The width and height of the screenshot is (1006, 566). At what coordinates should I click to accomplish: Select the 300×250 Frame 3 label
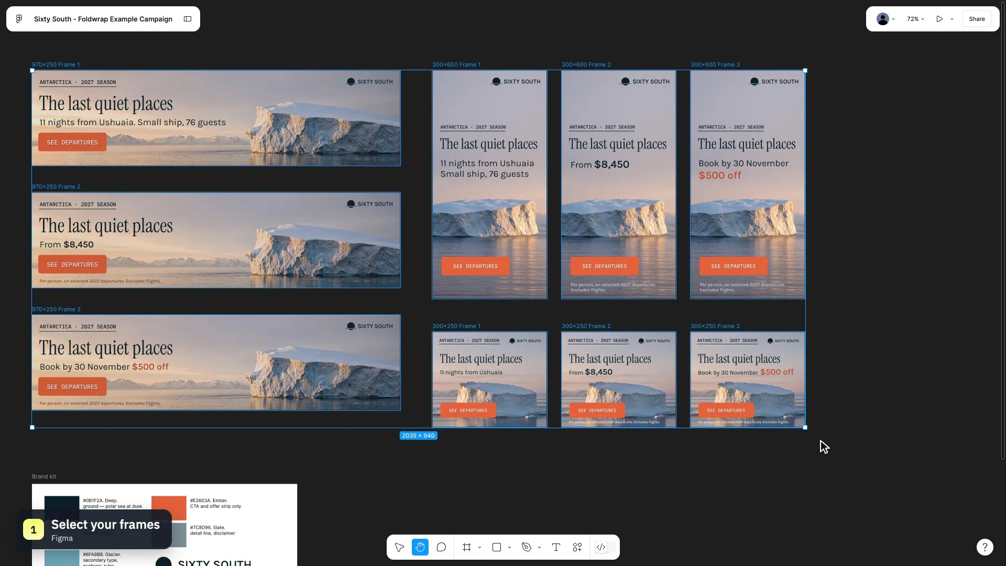point(715,326)
